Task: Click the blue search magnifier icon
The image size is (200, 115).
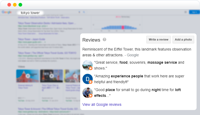Action: 84,12
